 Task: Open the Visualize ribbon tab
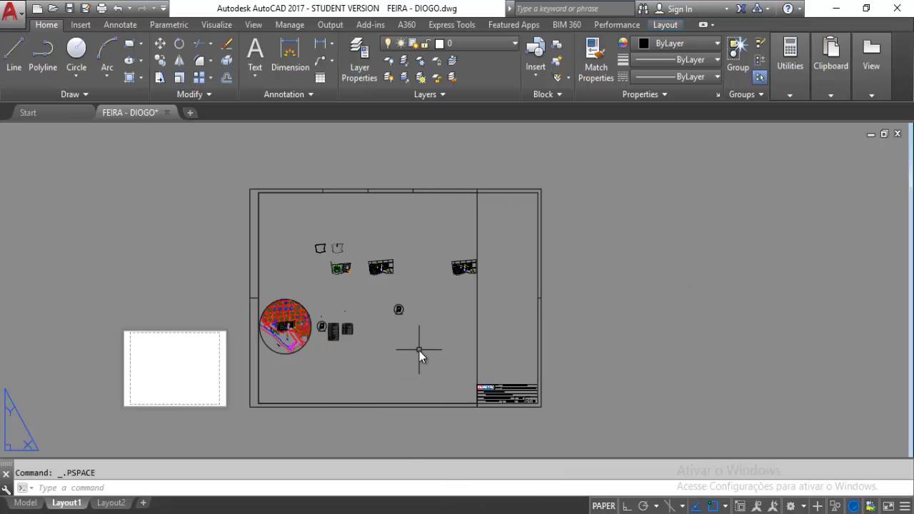(x=216, y=25)
